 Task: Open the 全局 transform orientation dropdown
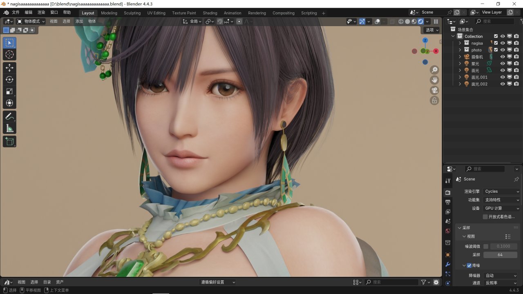[192, 22]
